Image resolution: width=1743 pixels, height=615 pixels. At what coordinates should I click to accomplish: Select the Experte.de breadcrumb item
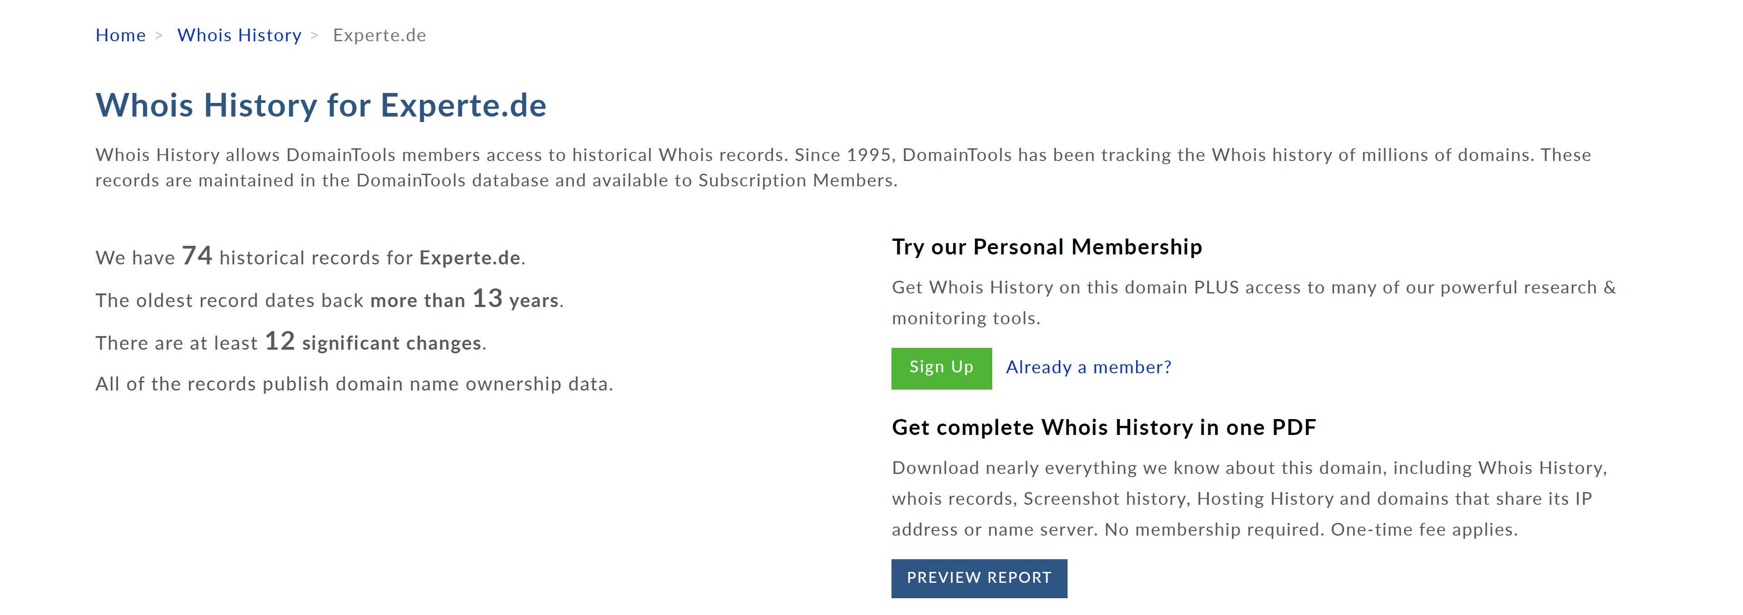coord(379,35)
